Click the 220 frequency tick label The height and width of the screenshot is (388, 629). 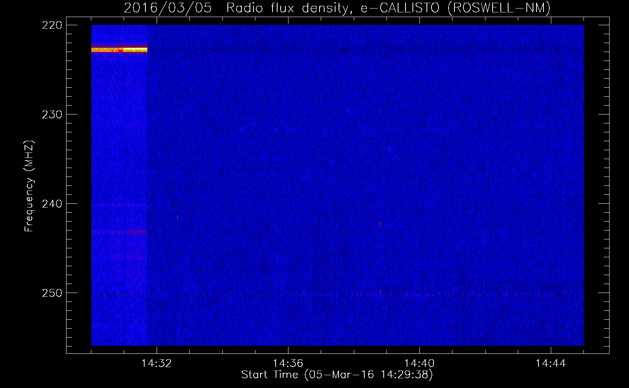click(x=52, y=25)
